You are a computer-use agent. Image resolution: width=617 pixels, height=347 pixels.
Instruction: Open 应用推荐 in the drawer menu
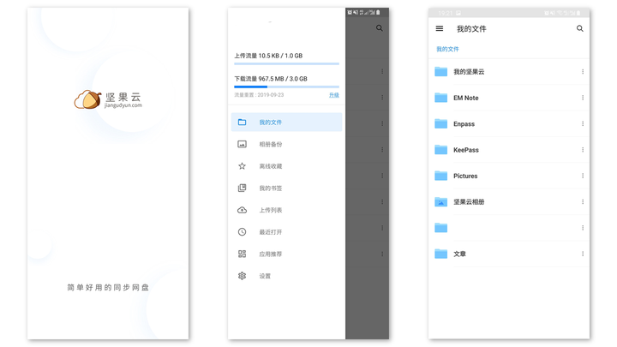point(286,254)
